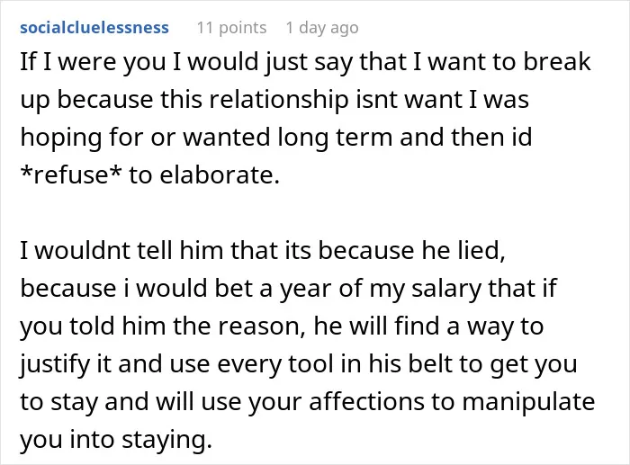Click the 11 points score label
Screen dimensions: 630x465
(x=231, y=28)
